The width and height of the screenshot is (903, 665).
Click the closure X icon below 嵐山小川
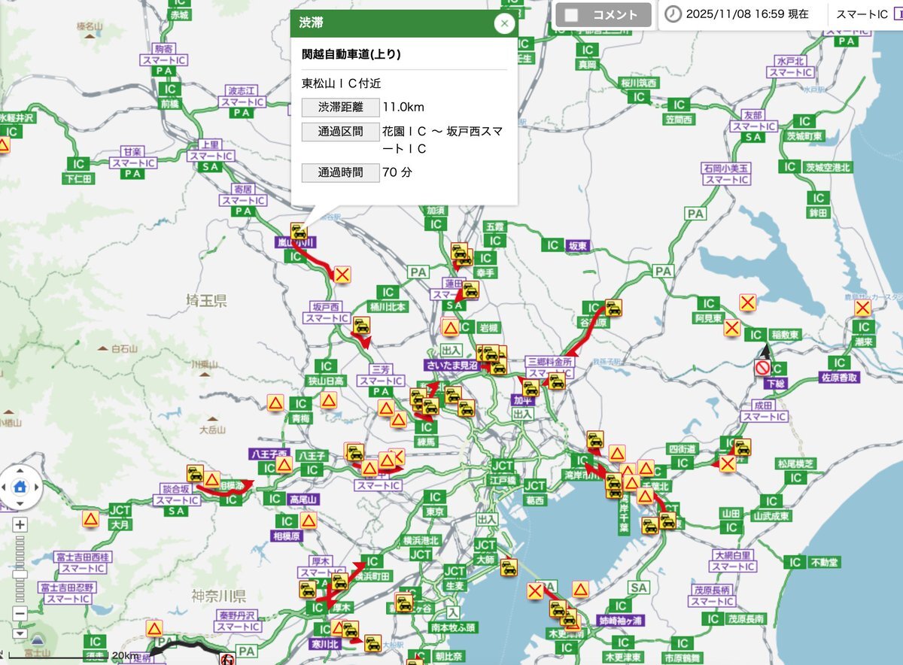pos(342,274)
